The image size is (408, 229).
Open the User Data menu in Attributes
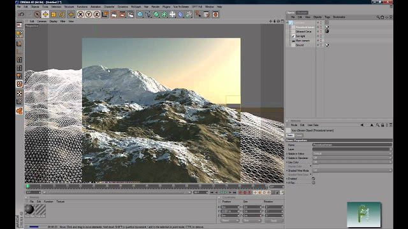pyautogui.click(x=313, y=125)
